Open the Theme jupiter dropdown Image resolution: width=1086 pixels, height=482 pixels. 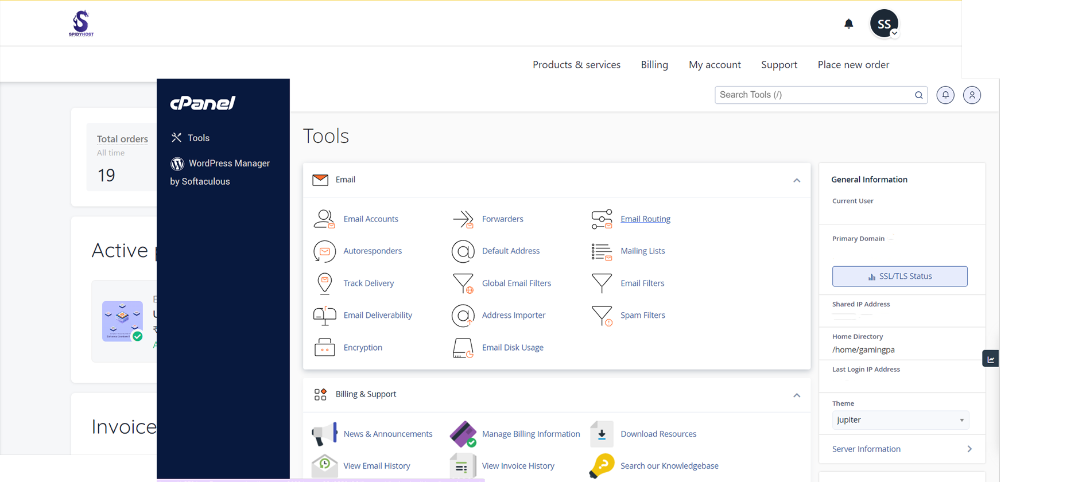point(901,420)
